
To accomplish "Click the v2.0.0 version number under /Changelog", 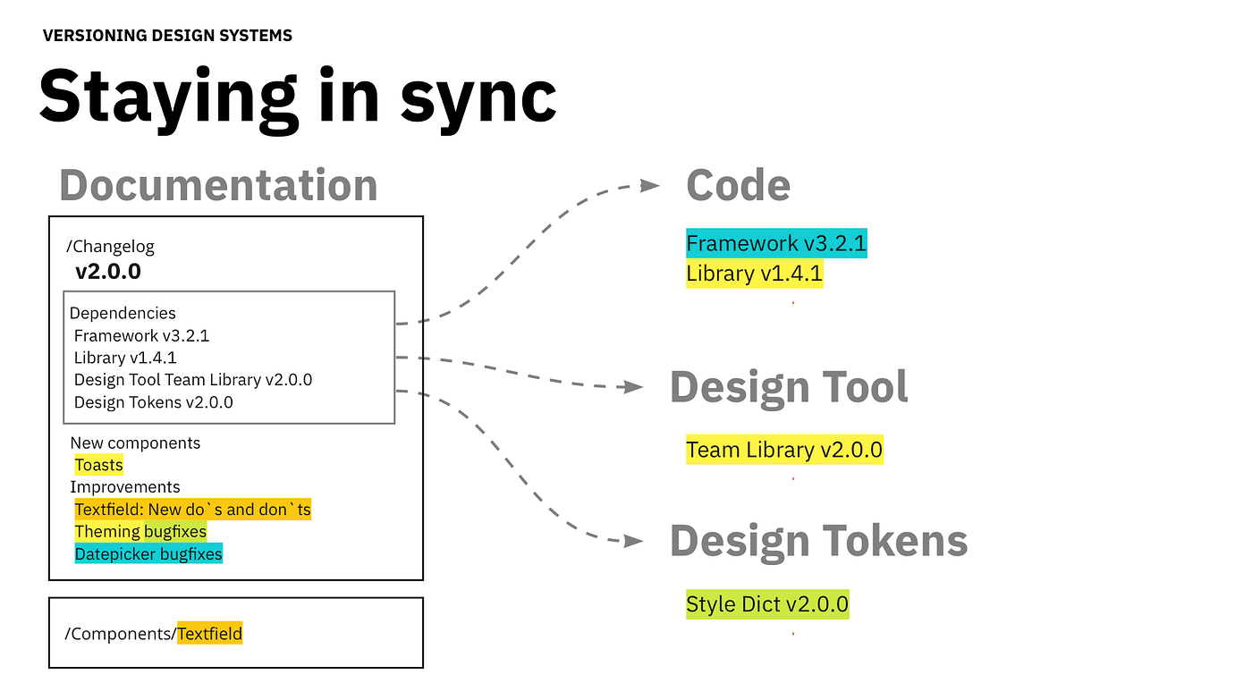I will [108, 271].
